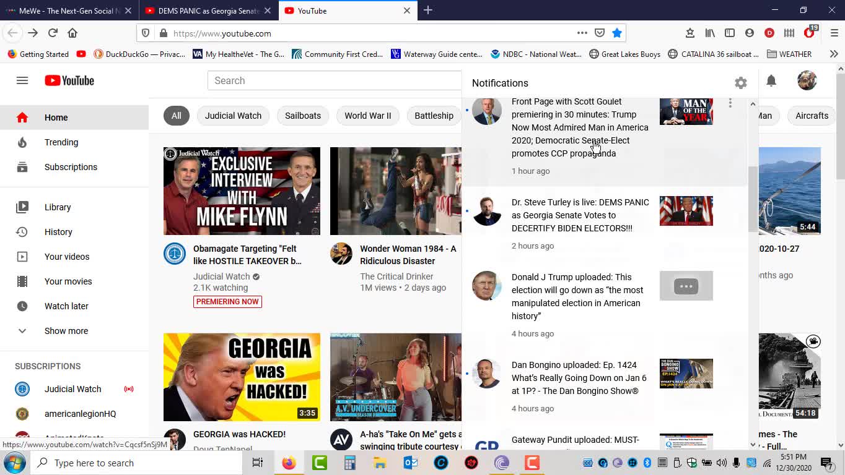The width and height of the screenshot is (845, 475).
Task: Click the YouTube search box
Action: [x=335, y=80]
